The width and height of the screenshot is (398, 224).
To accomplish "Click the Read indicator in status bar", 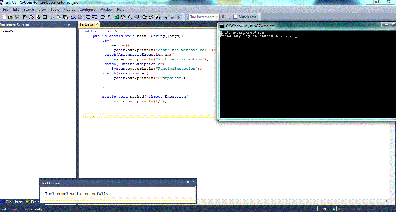I will point(342,209).
